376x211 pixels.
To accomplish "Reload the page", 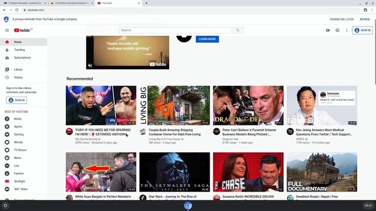I will pyautogui.click(x=17, y=10).
